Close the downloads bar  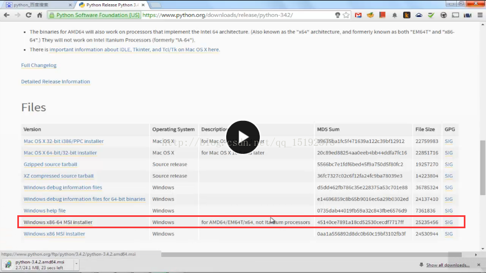(478, 265)
